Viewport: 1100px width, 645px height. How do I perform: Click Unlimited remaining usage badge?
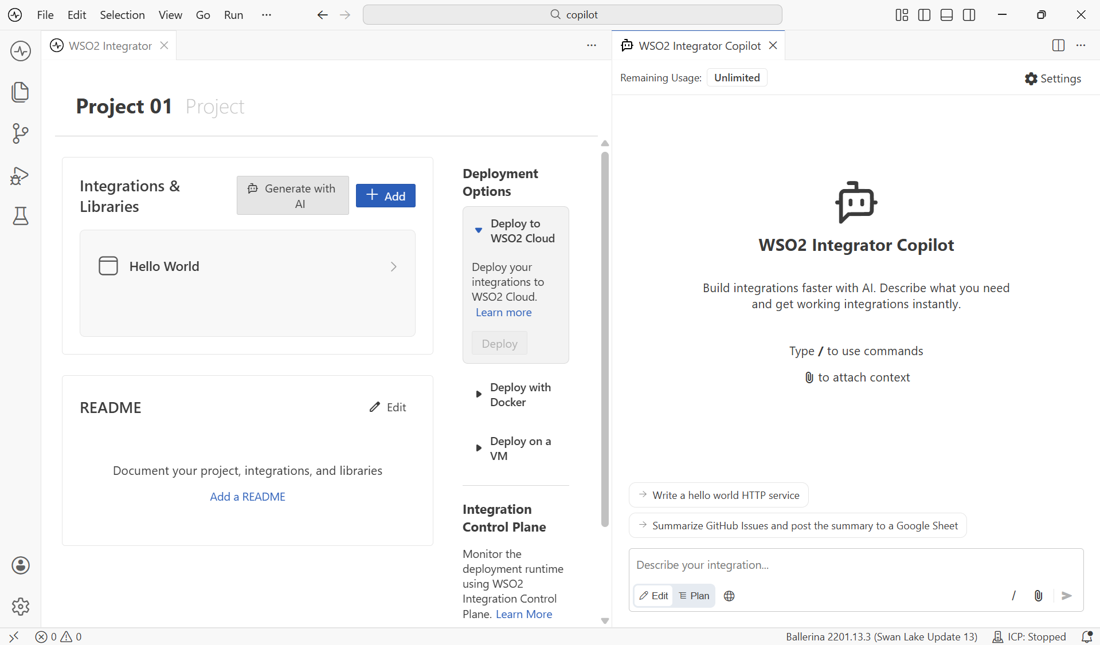[x=737, y=77]
